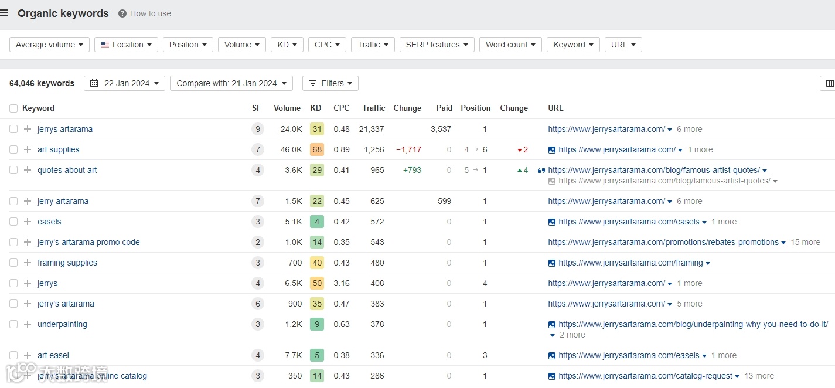Click the image icon beside catalog-request URL
The height and width of the screenshot is (388, 835).
[x=552, y=376]
